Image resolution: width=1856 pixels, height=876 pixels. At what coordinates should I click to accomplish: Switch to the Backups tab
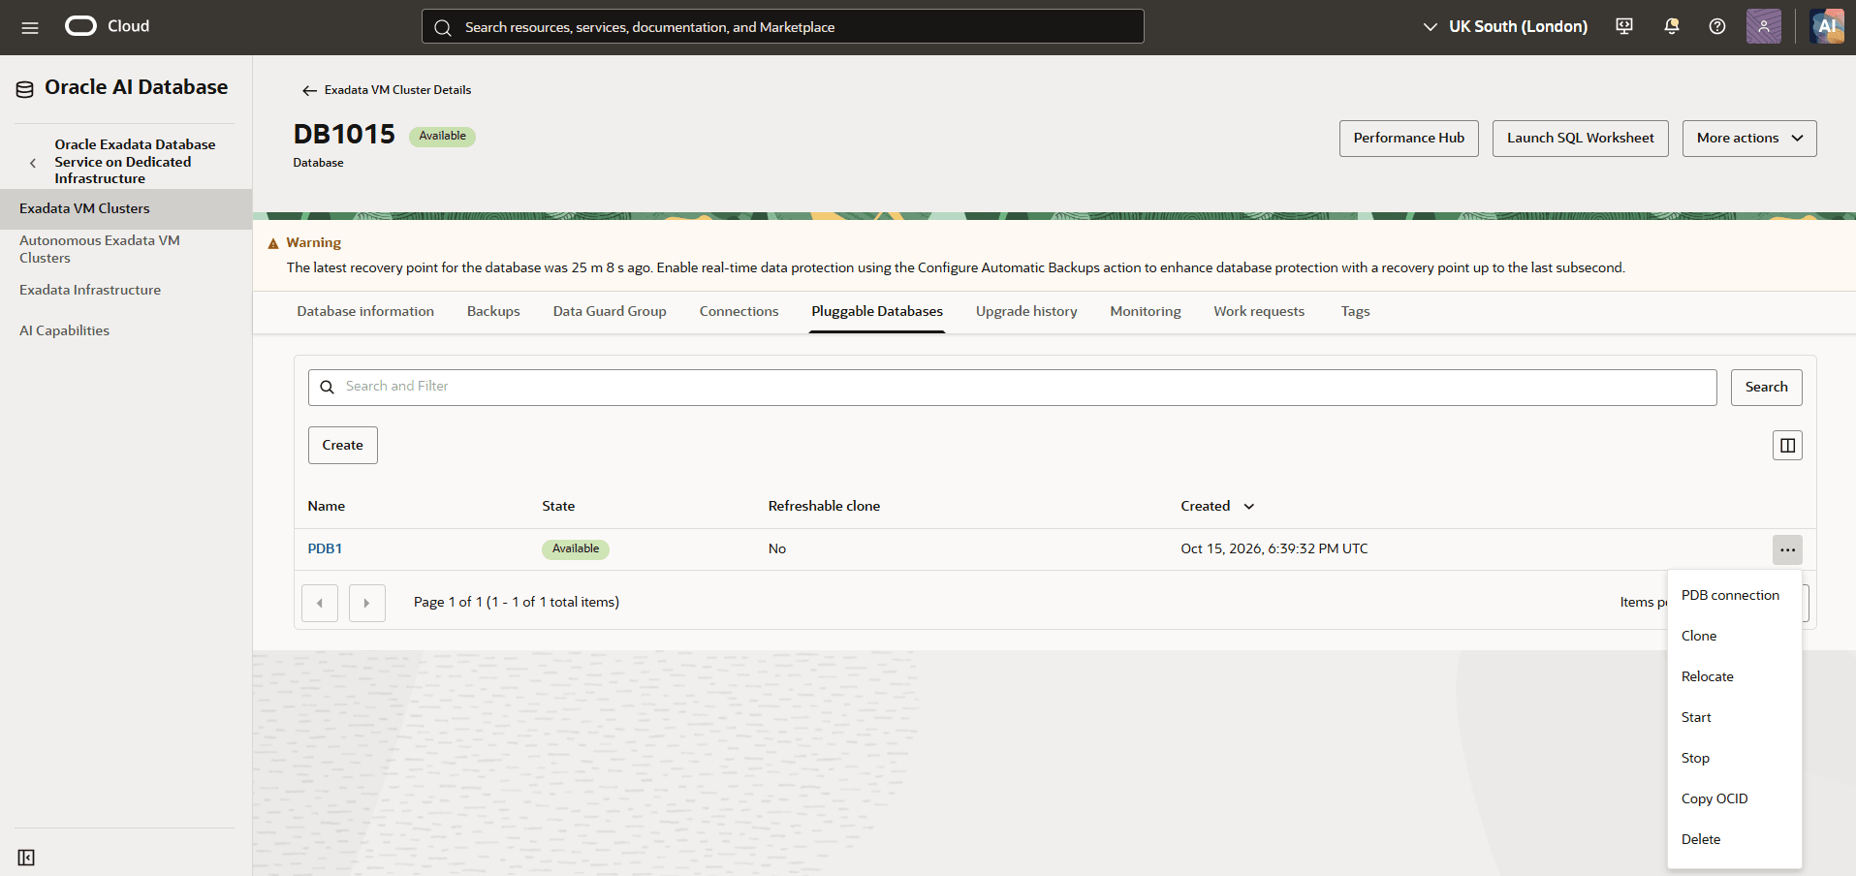point(493,312)
